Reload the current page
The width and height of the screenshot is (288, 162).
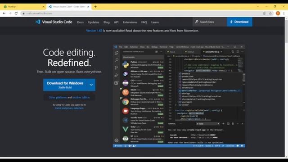point(16,13)
